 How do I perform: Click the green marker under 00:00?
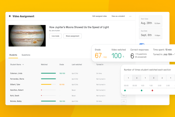125,90
